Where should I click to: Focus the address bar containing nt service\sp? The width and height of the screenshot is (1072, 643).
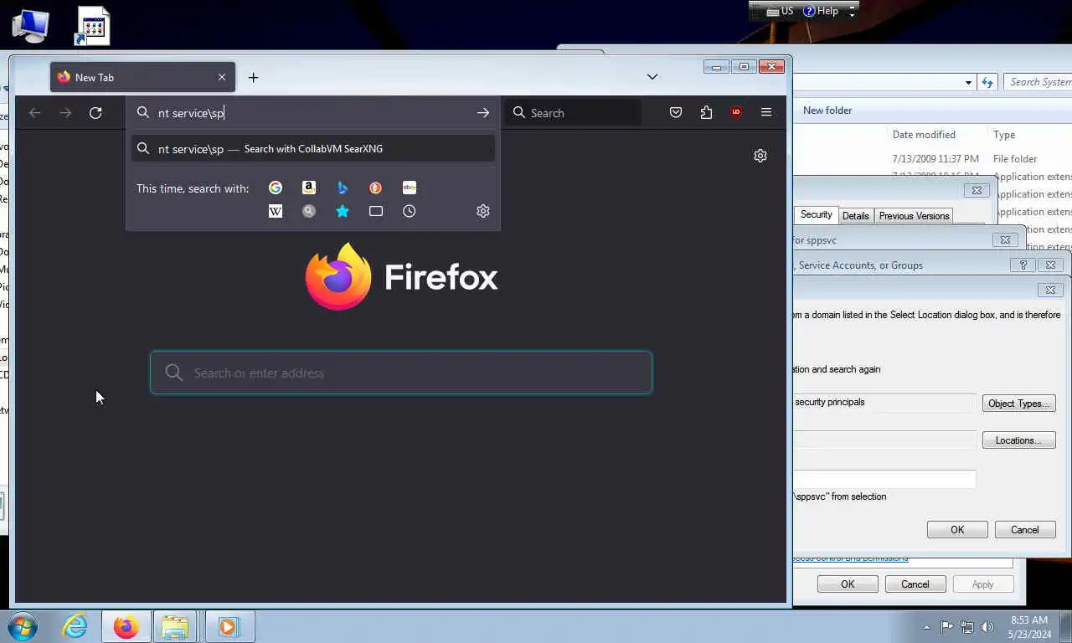(x=313, y=112)
